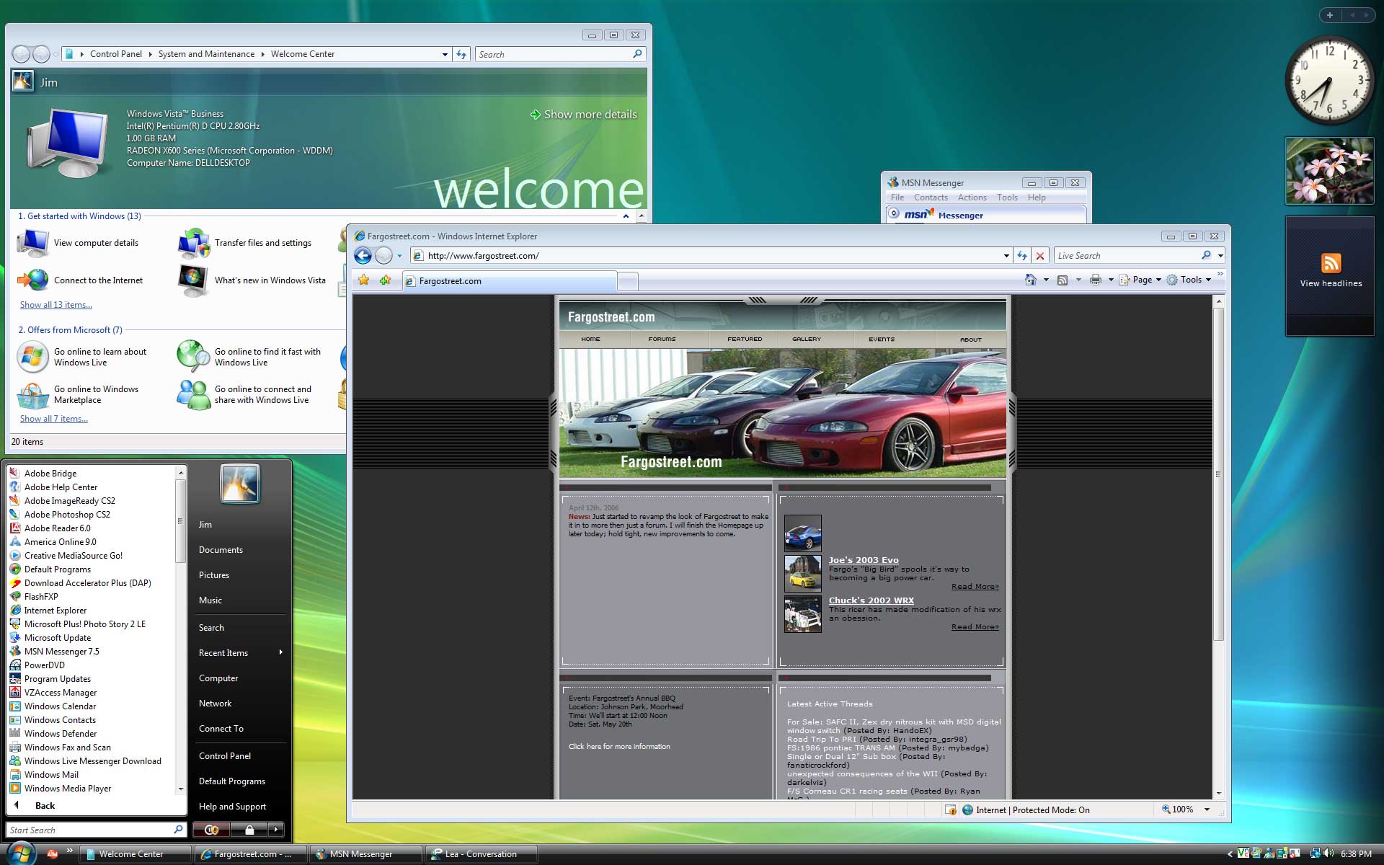The height and width of the screenshot is (865, 1384).
Task: Click FORUMS in the Fargostreet navigation bar
Action: [662, 339]
